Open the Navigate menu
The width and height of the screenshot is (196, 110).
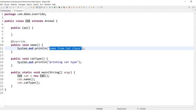[22, 4]
